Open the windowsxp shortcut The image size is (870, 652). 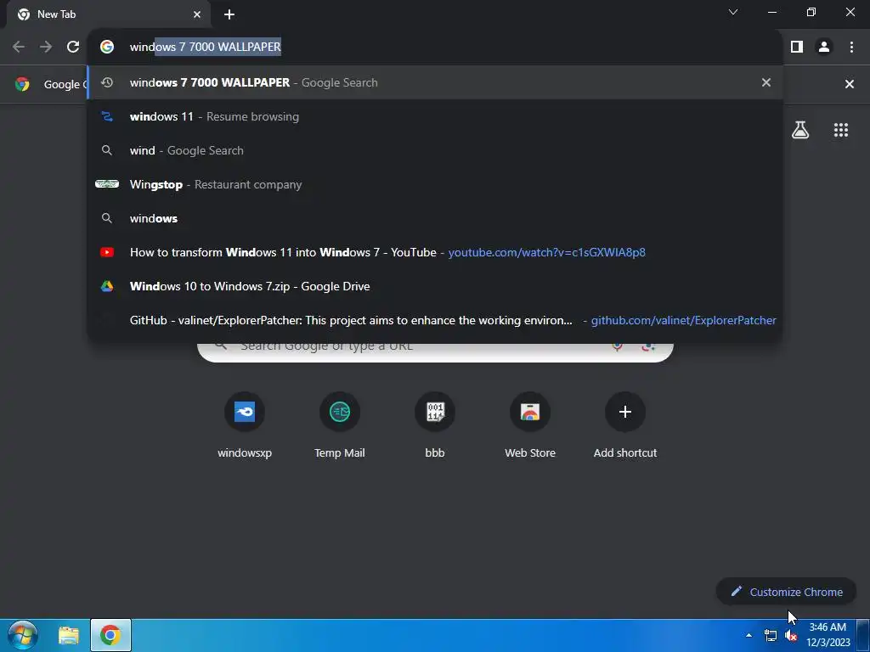pyautogui.click(x=245, y=425)
